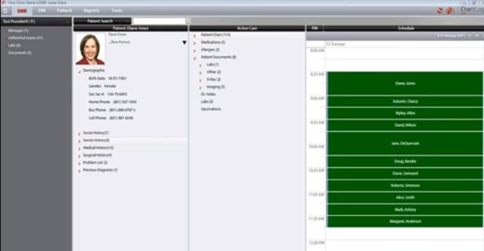
Task: Click the Soc Sec # value
Action: (117, 94)
